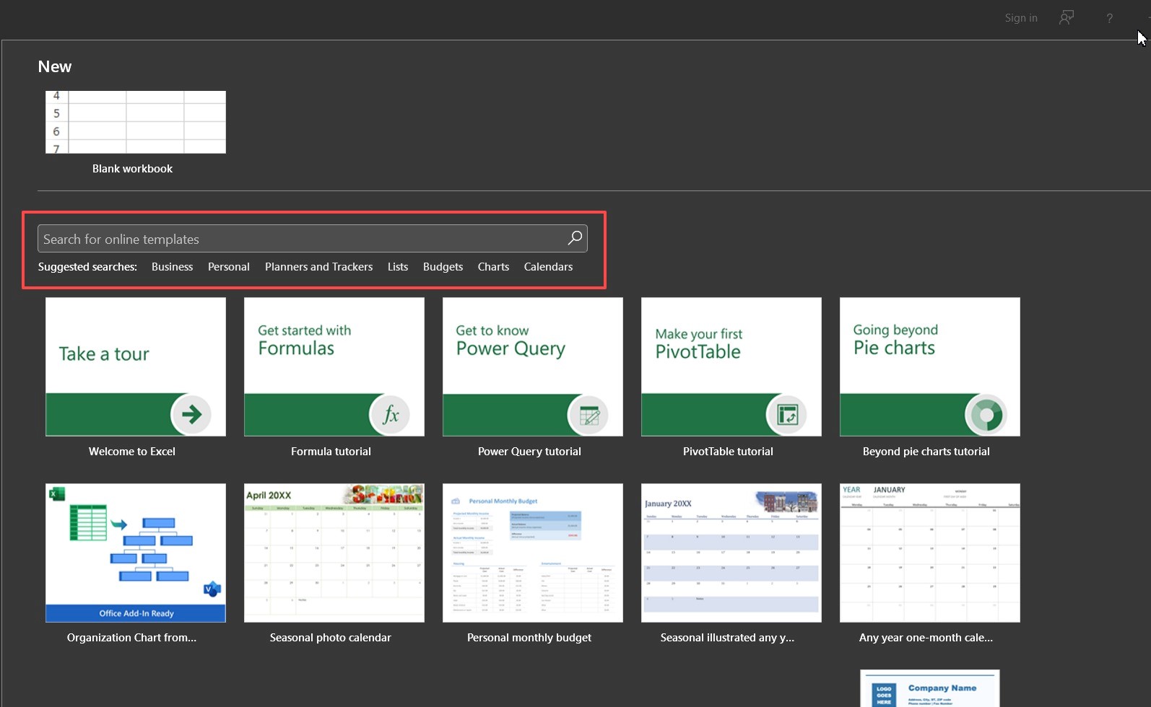The height and width of the screenshot is (707, 1151).
Task: Open the April 20XX seasonal photo calendar
Action: point(334,553)
